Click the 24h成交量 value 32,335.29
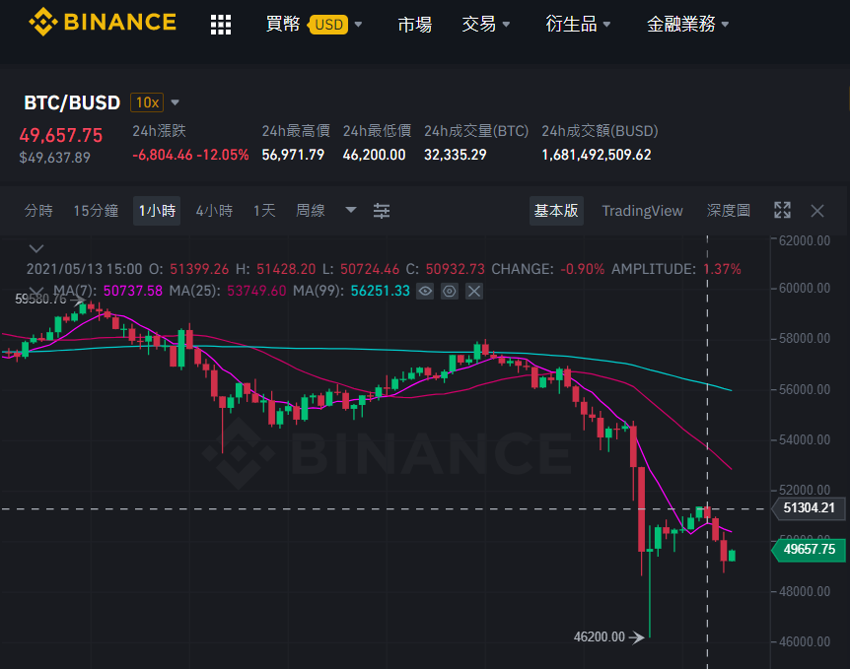850x669 pixels. (455, 155)
